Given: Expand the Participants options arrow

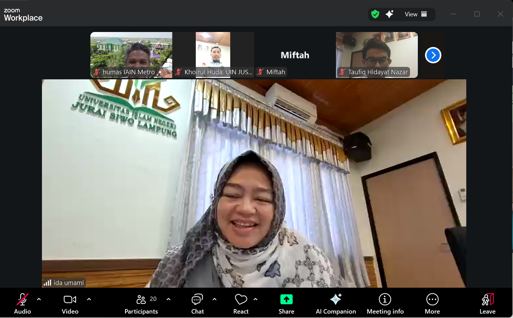Looking at the screenshot, I should tap(168, 299).
